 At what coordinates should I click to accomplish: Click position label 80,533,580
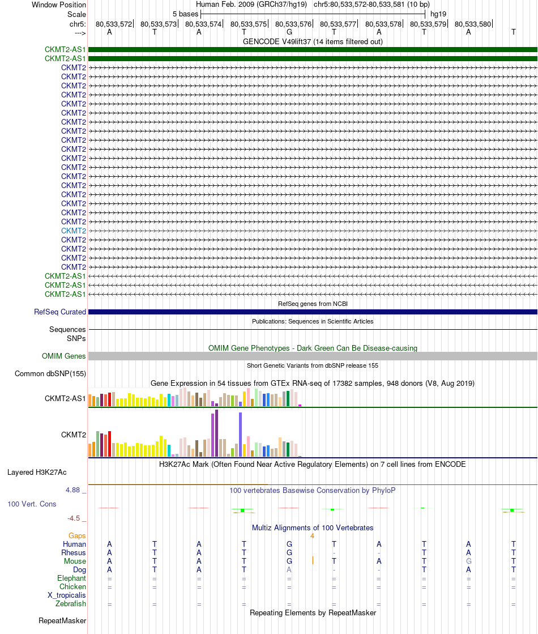pos(472,24)
